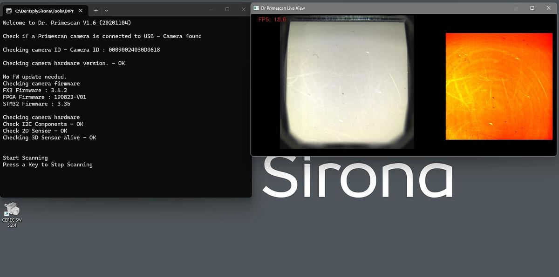The image size is (559, 277).
Task: Click the orange 3D sensor image in Live View
Action: (499, 86)
